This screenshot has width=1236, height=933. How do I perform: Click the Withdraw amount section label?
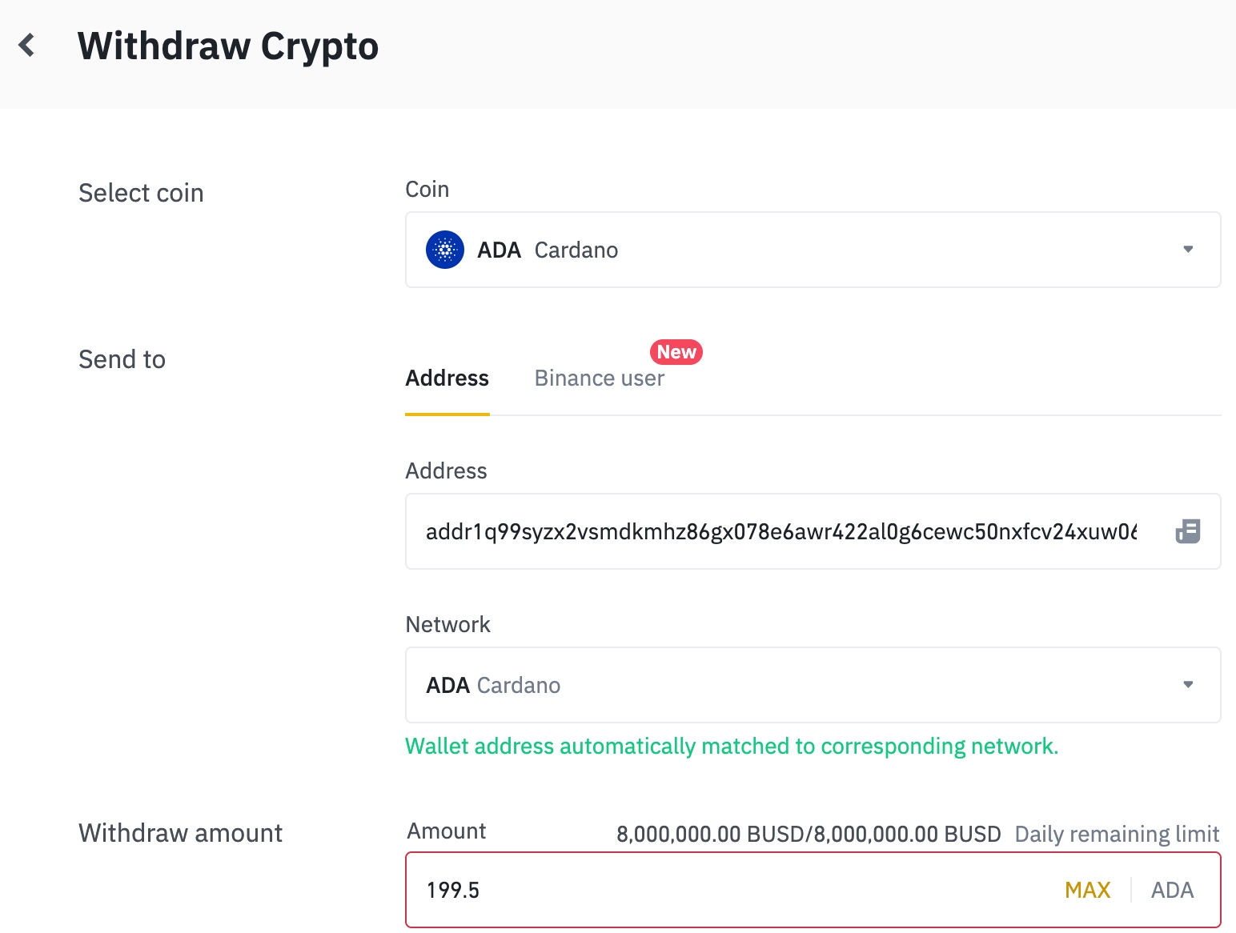point(180,834)
